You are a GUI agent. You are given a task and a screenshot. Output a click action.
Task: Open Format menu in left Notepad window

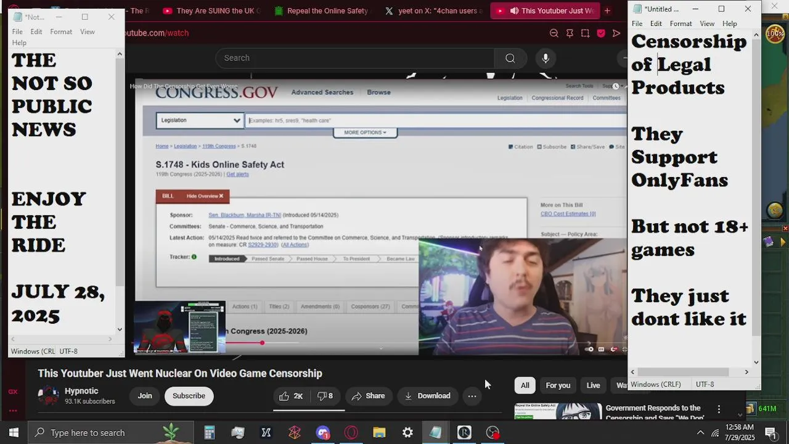click(61, 31)
